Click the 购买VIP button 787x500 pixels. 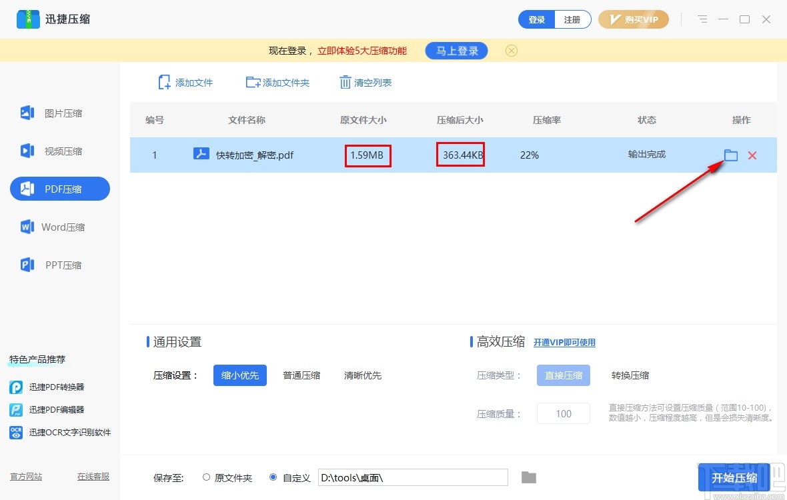click(634, 19)
